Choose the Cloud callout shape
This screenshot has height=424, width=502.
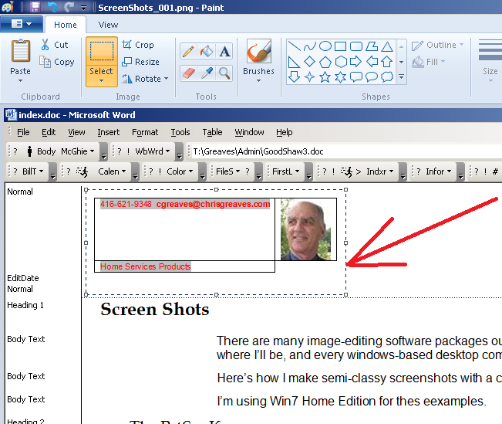387,77
